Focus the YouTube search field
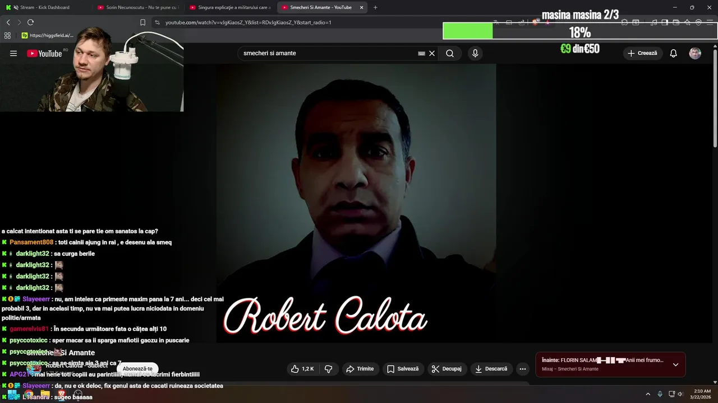The height and width of the screenshot is (403, 718). click(328, 53)
